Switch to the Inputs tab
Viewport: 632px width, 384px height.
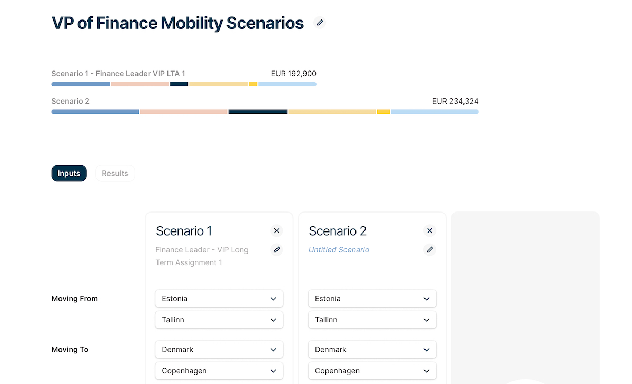(x=69, y=174)
